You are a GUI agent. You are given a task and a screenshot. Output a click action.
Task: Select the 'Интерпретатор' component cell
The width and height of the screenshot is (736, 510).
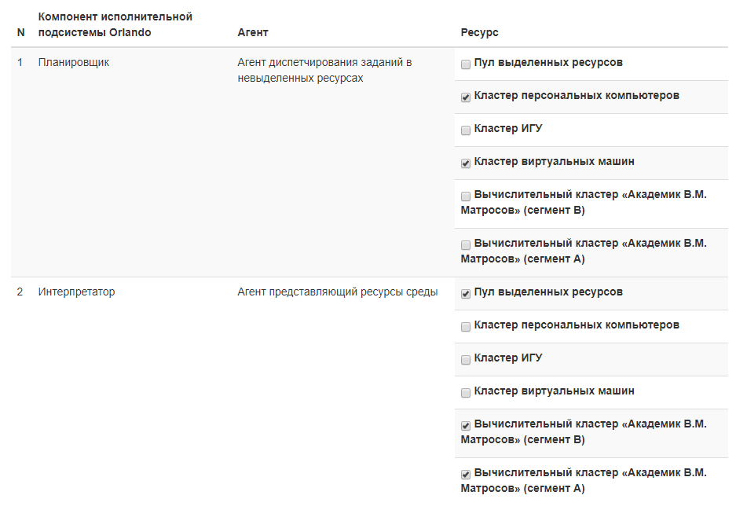pyautogui.click(x=76, y=292)
